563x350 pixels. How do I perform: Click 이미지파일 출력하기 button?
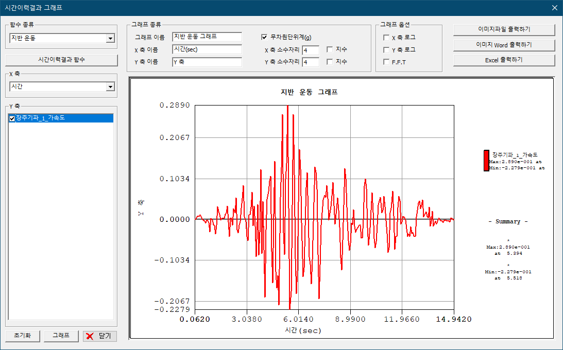click(x=504, y=29)
